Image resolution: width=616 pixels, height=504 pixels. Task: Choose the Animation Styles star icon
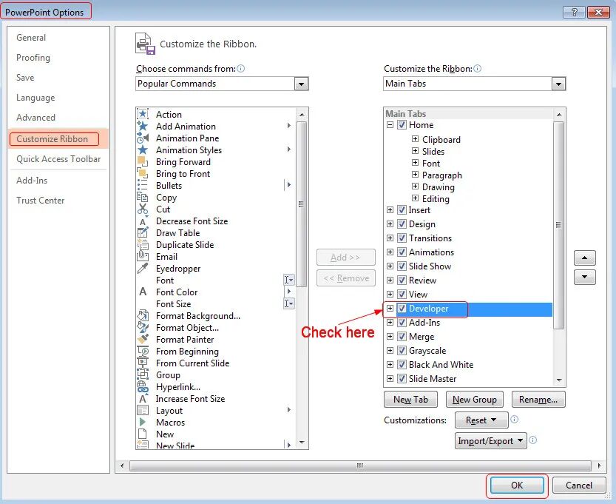tap(143, 149)
